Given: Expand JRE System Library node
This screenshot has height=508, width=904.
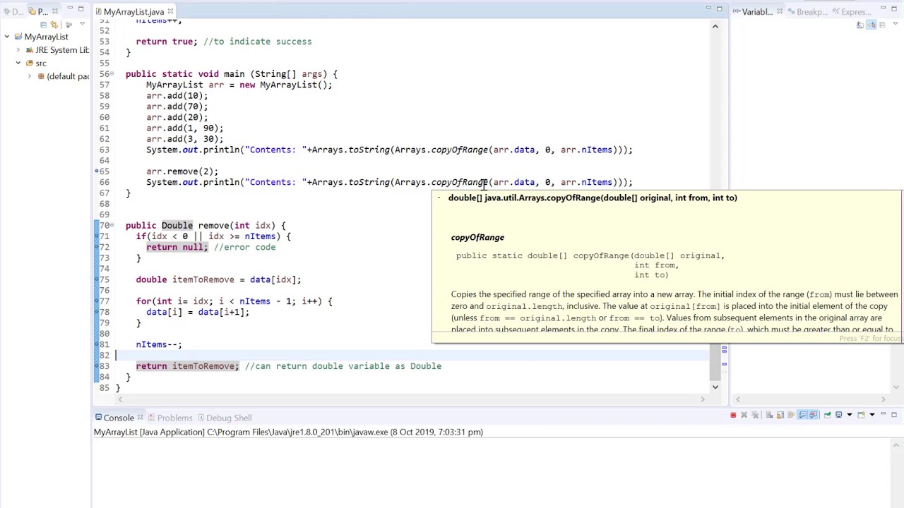Looking at the screenshot, I should pos(18,50).
